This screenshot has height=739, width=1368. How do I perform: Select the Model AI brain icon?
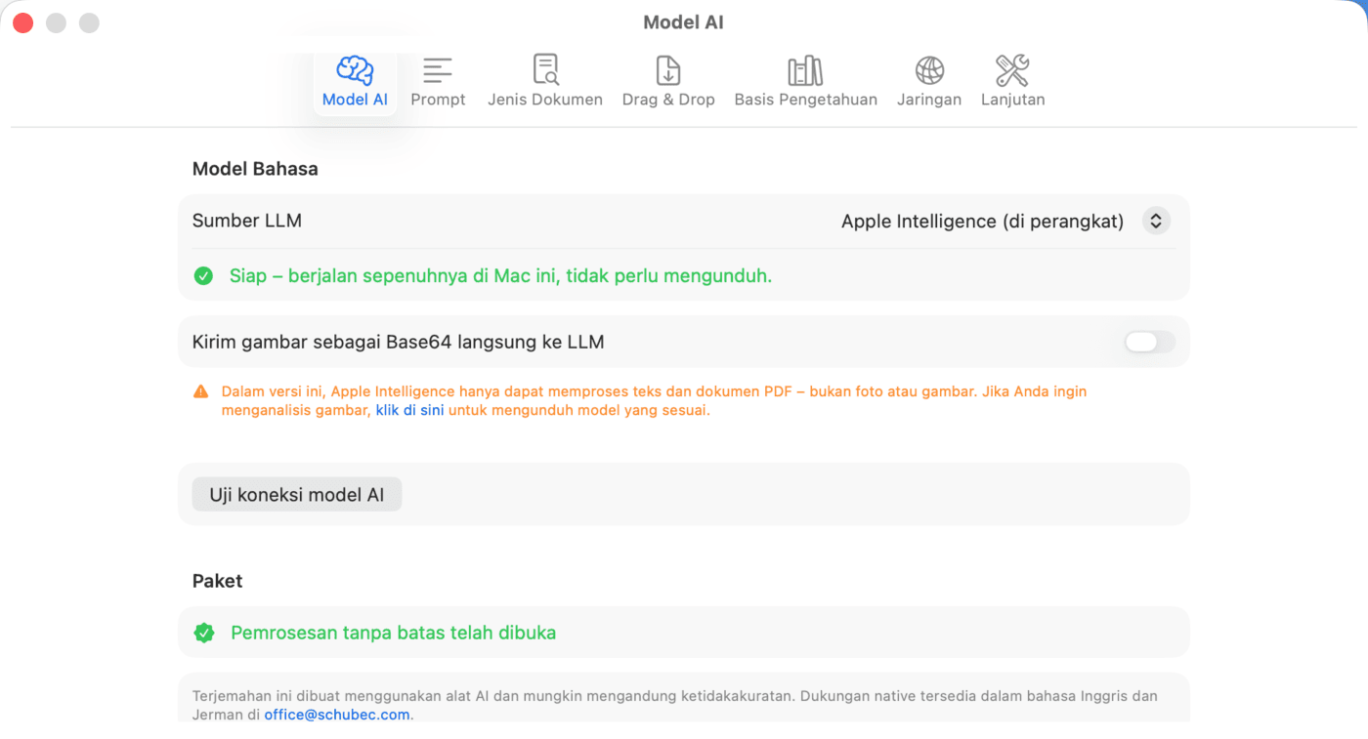(x=355, y=70)
